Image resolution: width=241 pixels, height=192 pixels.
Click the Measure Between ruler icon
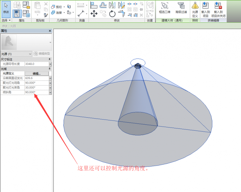point(81,5)
